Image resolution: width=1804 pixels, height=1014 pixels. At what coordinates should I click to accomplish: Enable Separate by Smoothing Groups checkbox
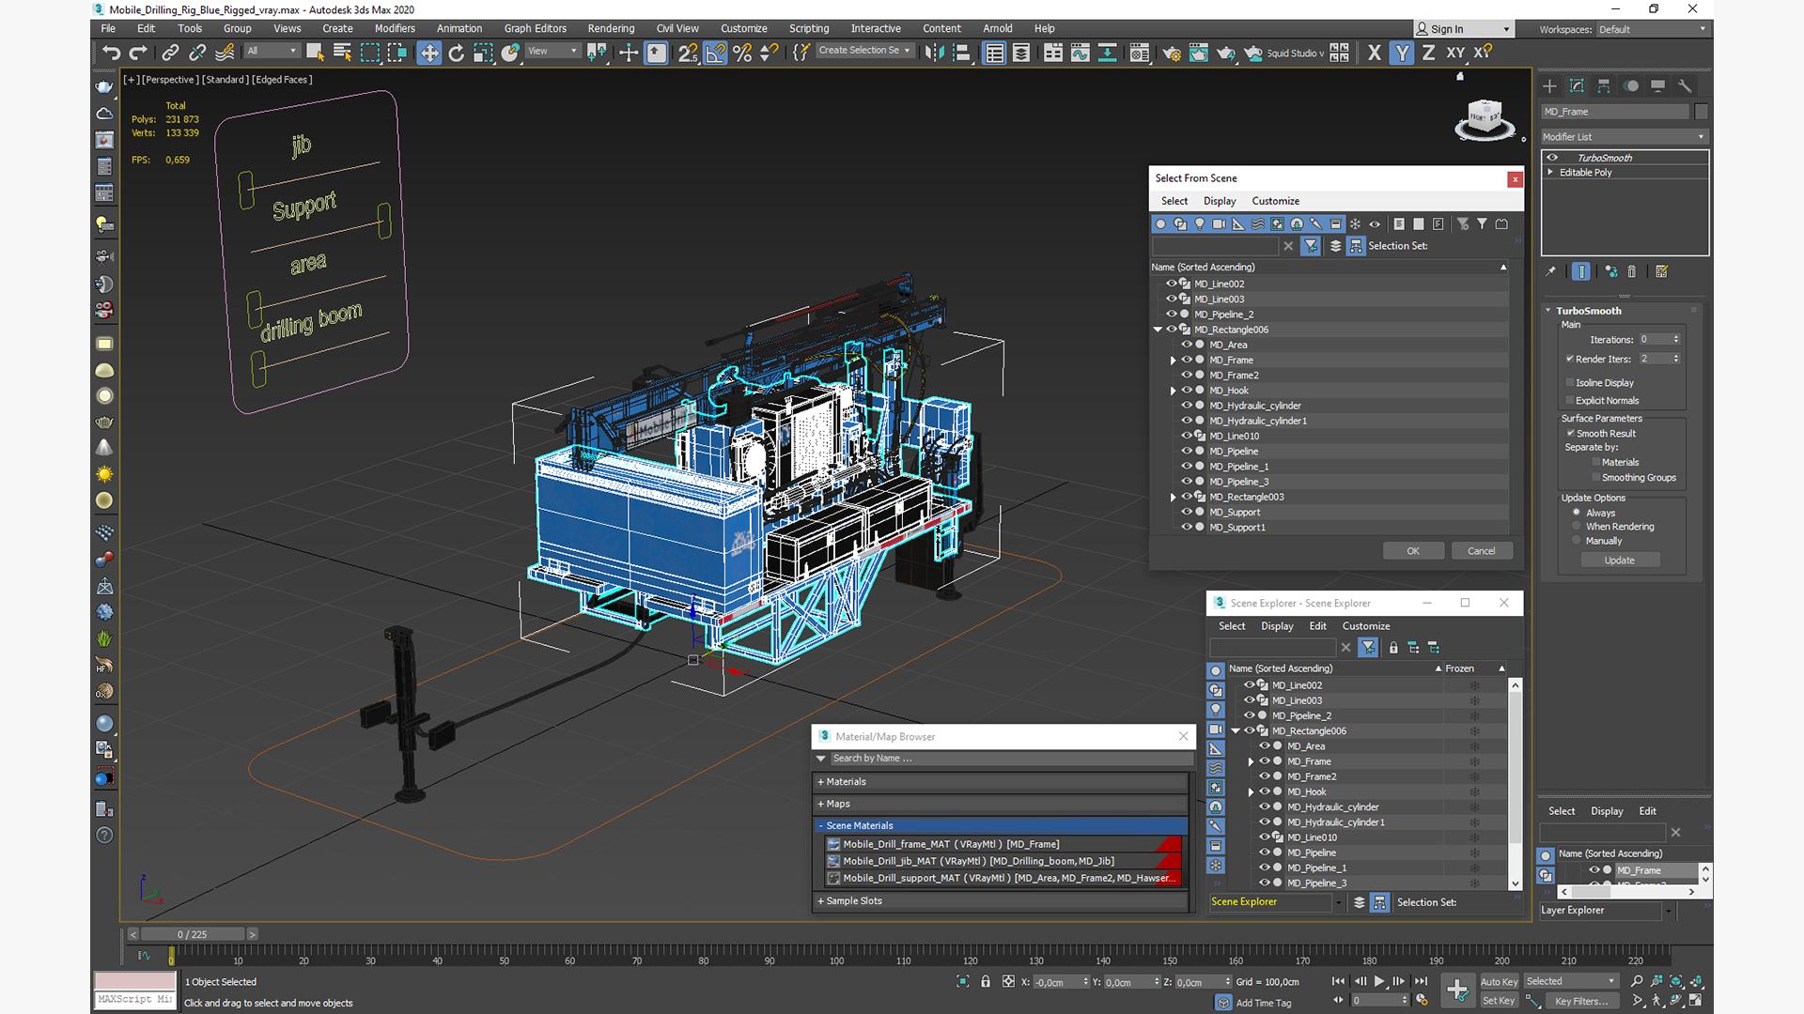pos(1595,477)
